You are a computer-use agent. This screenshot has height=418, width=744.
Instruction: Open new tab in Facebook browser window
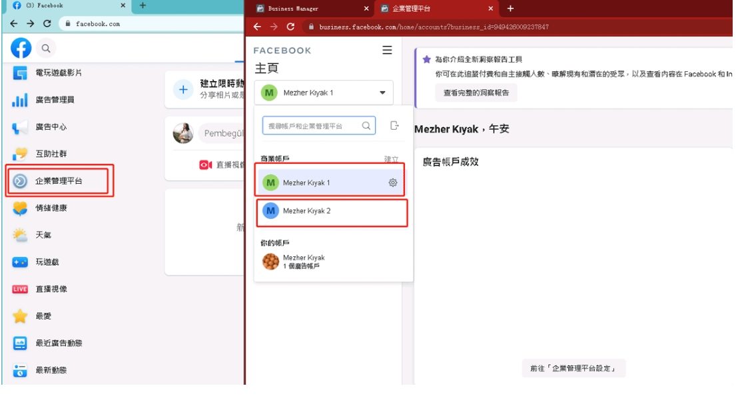tap(143, 6)
